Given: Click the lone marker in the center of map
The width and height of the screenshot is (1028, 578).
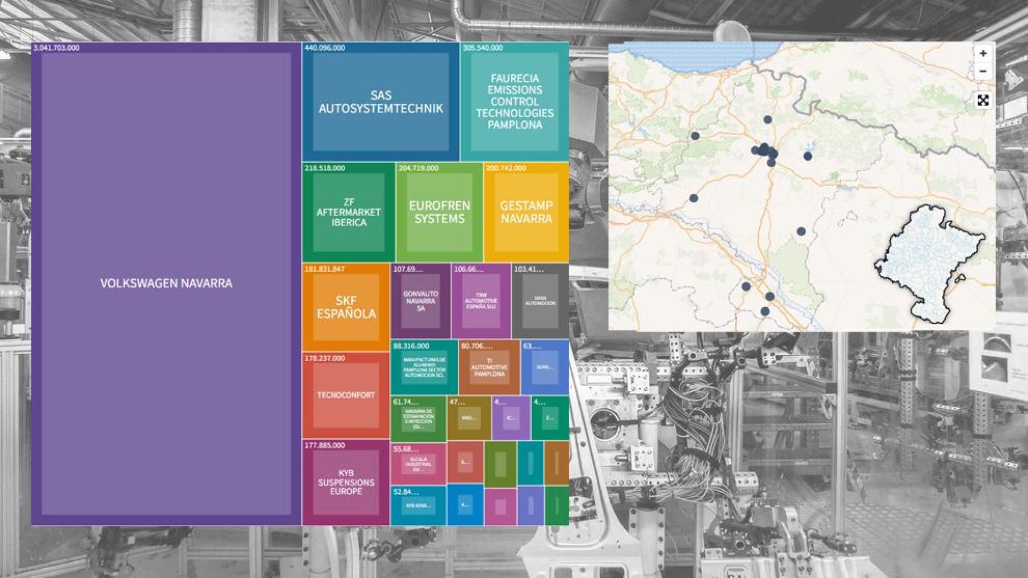Looking at the screenshot, I should coord(800,231).
